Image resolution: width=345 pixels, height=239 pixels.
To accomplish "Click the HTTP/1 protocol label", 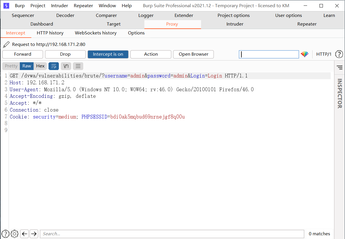I will [x=324, y=54].
